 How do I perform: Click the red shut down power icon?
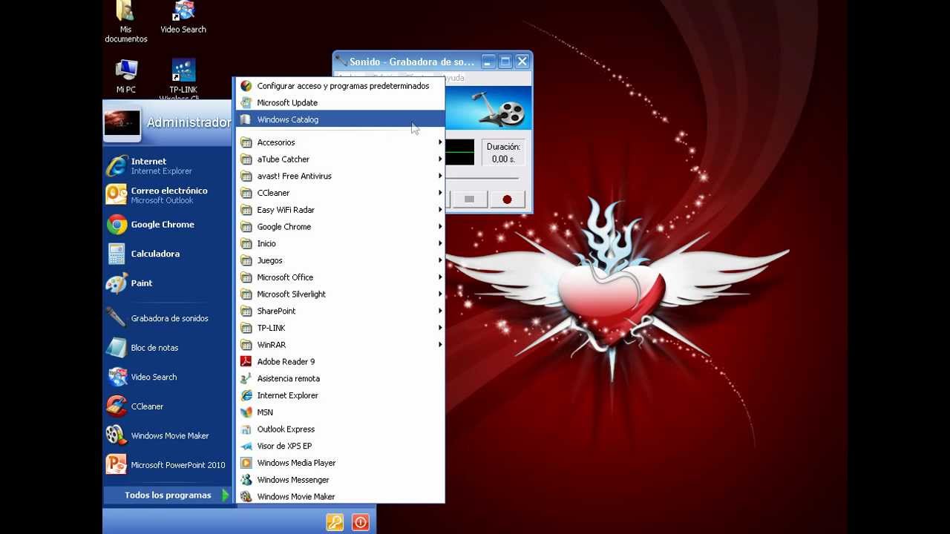361,522
